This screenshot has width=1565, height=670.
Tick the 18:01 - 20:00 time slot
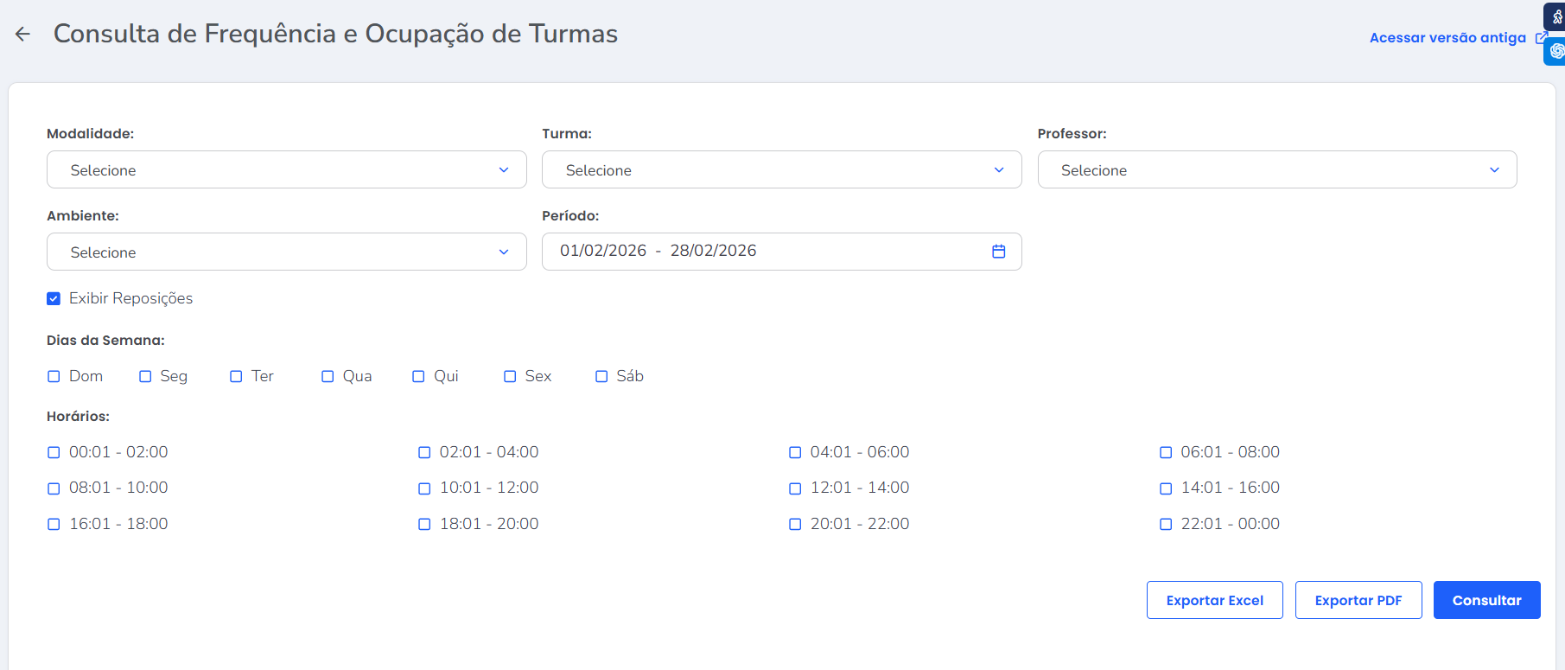424,524
